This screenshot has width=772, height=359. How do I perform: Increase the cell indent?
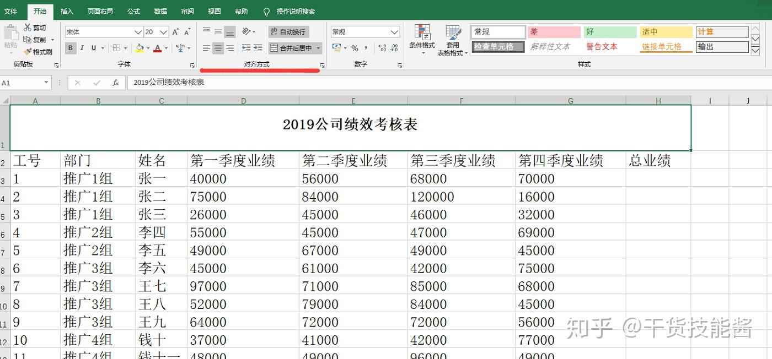tap(258, 48)
